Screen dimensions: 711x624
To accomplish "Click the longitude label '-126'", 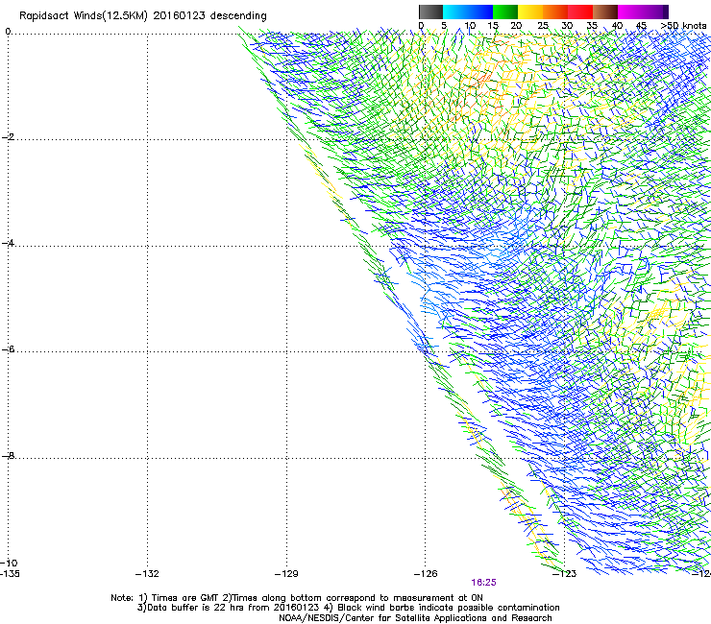I will coord(426,574).
